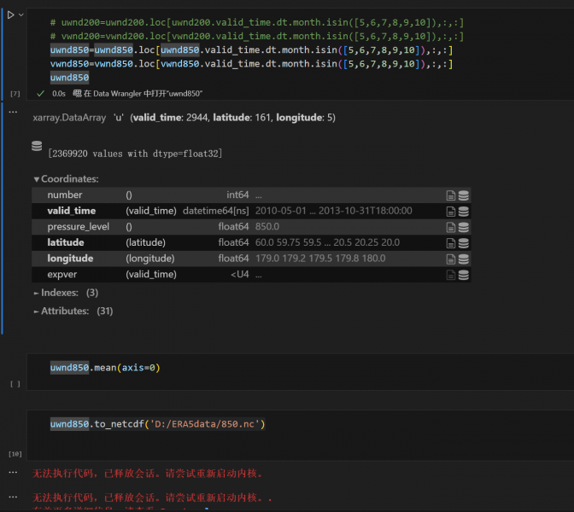Show attributes for number coordinate
The height and width of the screenshot is (512, 574).
(450, 195)
